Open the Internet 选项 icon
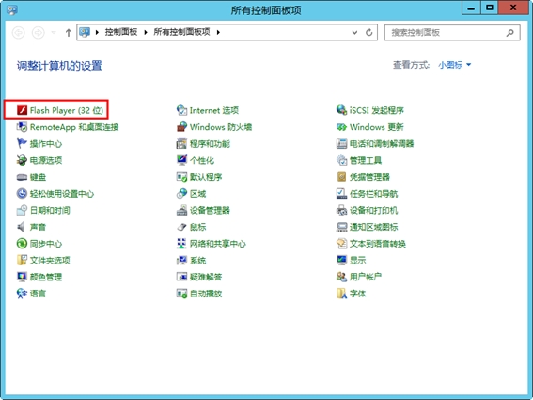Image resolution: width=533 pixels, height=400 pixels. 181,110
